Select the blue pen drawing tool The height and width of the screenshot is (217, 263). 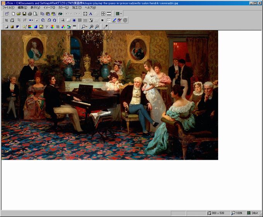[114, 20]
